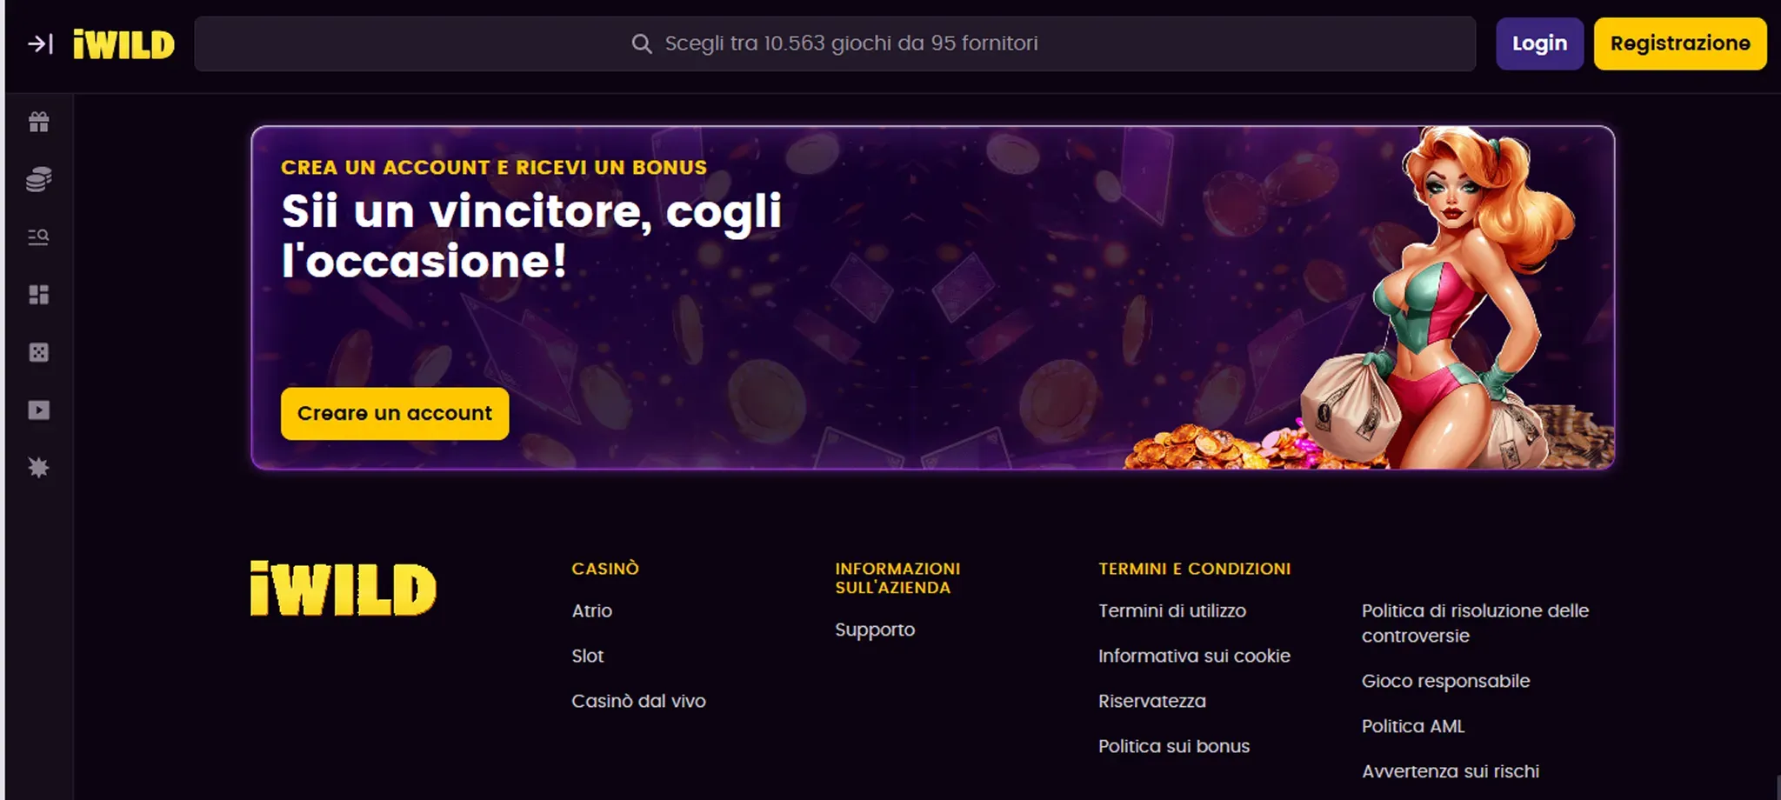
Task: Expand the sidebar with the arrow icon
Action: 40,43
